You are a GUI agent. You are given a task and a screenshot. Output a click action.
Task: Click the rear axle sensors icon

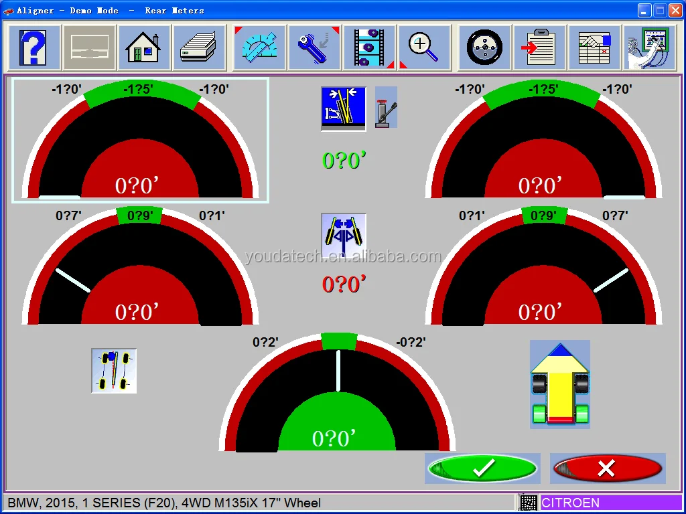(114, 371)
